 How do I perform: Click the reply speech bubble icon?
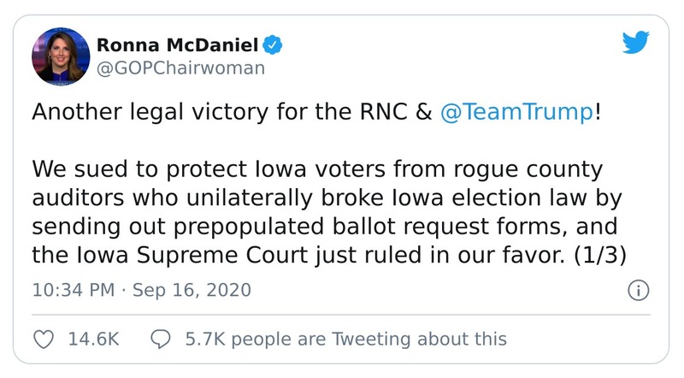tap(160, 340)
